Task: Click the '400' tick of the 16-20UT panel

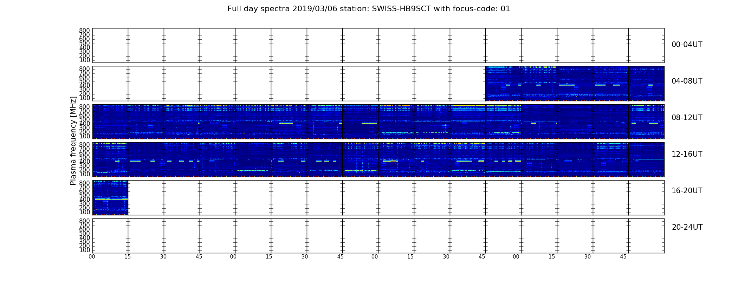Action: tap(84, 200)
